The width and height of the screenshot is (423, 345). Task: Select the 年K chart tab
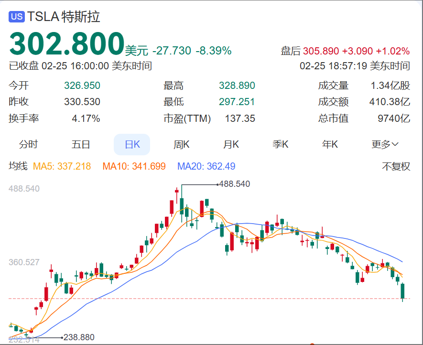point(330,145)
